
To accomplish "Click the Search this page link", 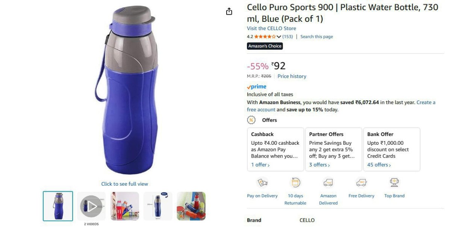I will [x=316, y=36].
